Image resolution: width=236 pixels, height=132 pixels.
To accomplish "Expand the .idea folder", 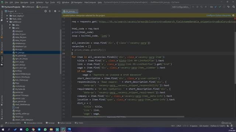I will tap(10, 25).
